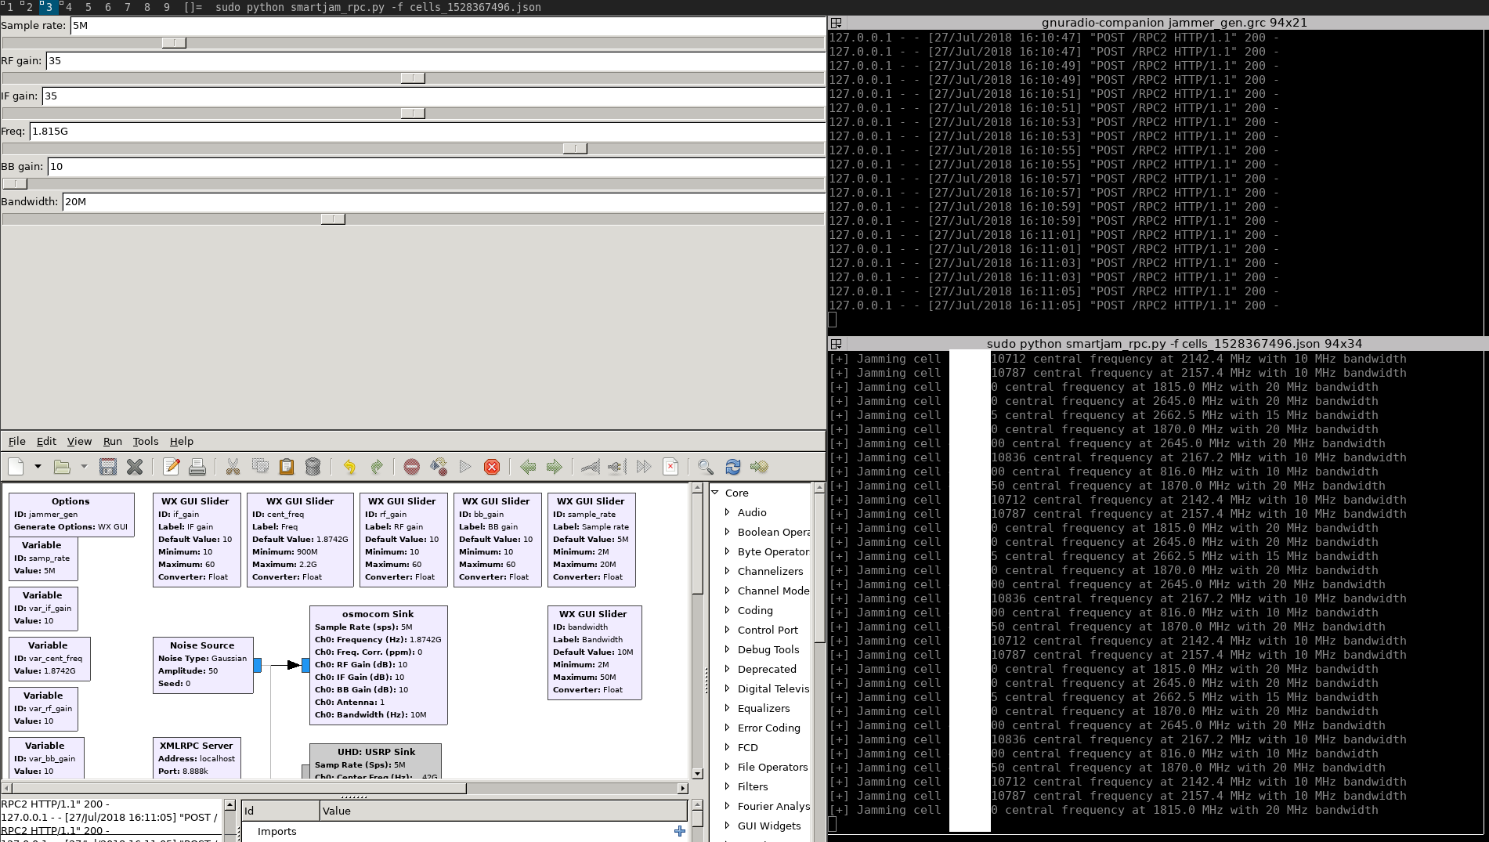The image size is (1489, 842).
Task: Select the Noise Source block on the canvas
Action: point(203,665)
